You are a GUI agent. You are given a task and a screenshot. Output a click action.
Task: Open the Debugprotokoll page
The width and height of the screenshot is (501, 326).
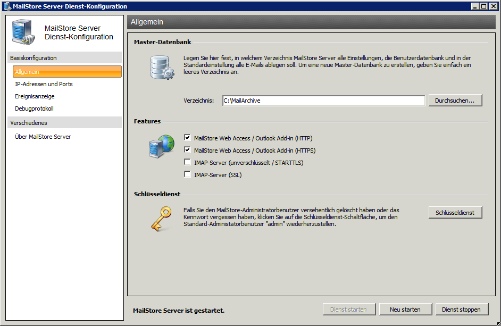(x=34, y=108)
